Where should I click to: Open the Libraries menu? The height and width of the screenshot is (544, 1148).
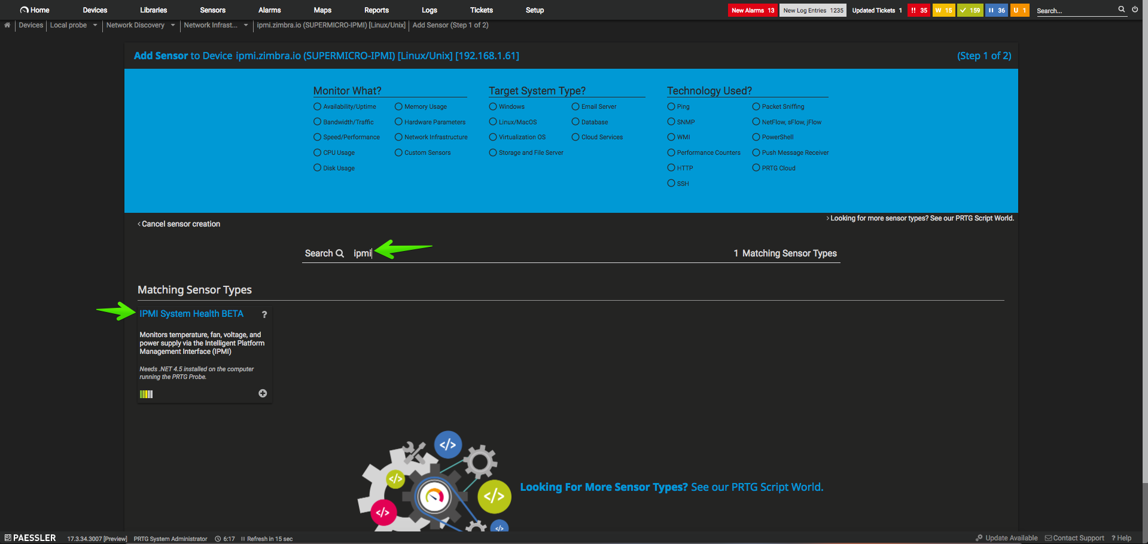tap(154, 10)
